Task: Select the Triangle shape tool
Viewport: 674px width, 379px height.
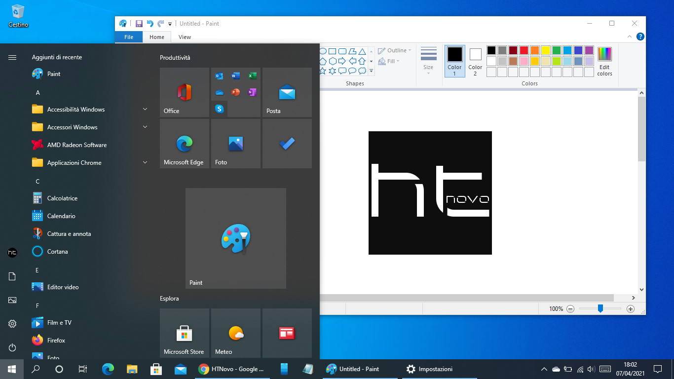Action: point(362,51)
